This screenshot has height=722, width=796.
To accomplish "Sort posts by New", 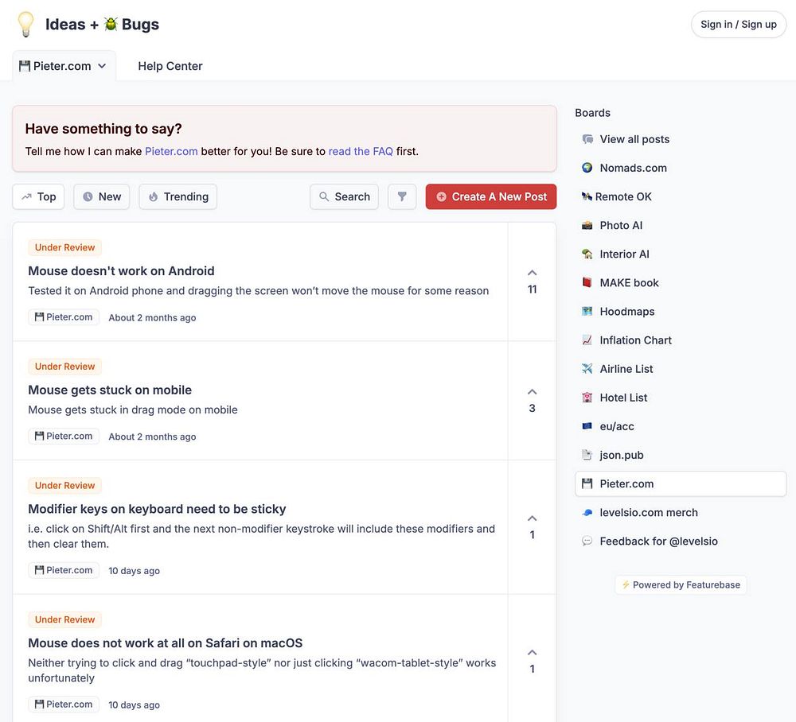I will [102, 196].
